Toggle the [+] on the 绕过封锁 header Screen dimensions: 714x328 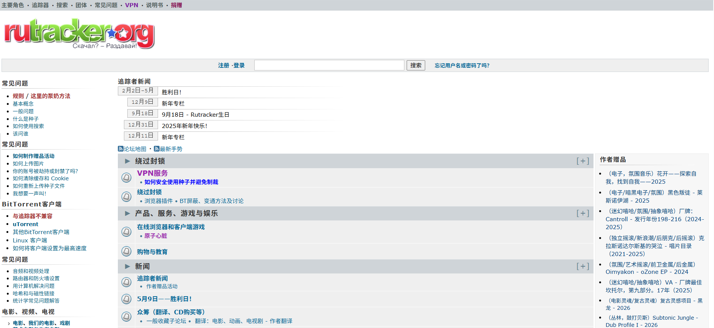coord(583,161)
